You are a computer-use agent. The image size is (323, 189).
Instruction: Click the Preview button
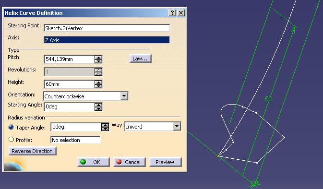[166, 162]
